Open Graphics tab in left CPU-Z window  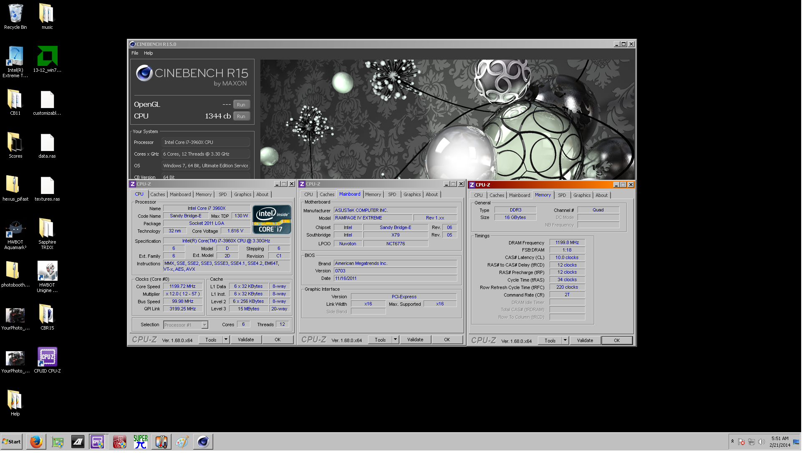[x=242, y=194]
